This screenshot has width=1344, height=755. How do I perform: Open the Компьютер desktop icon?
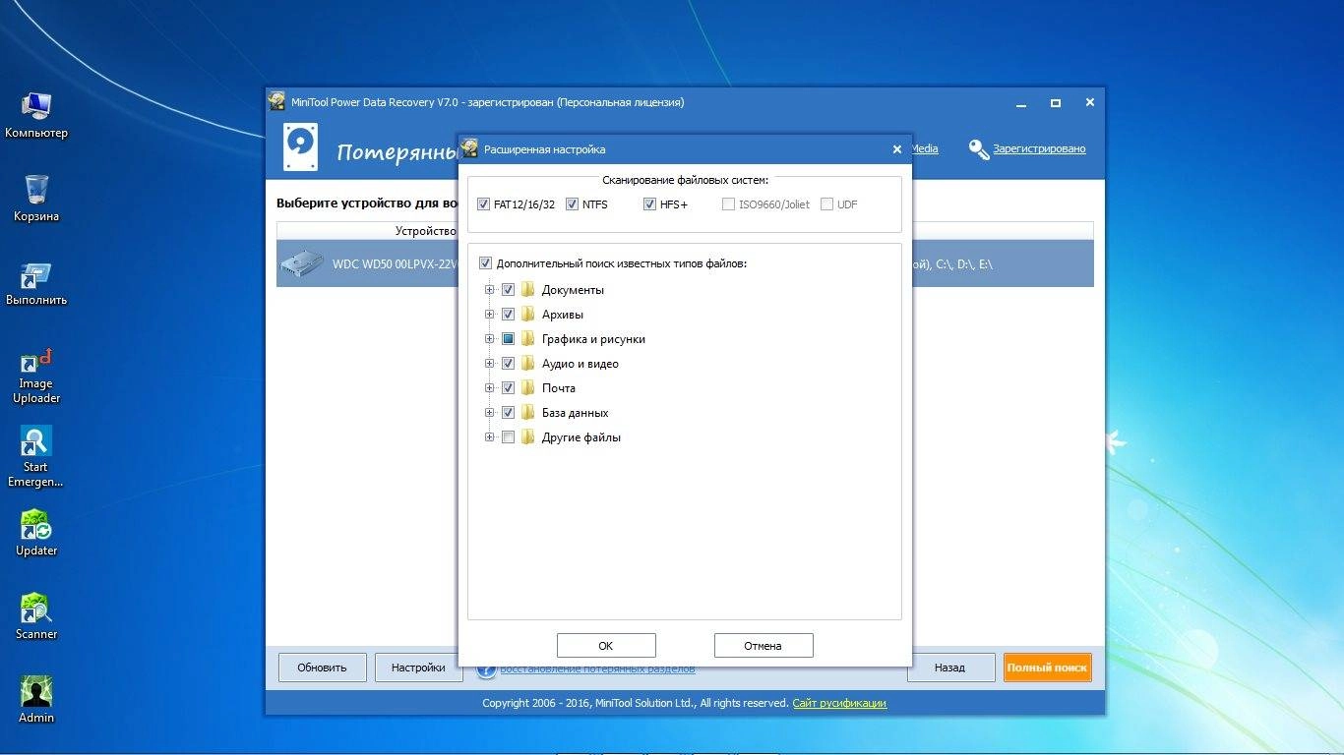pos(36,115)
